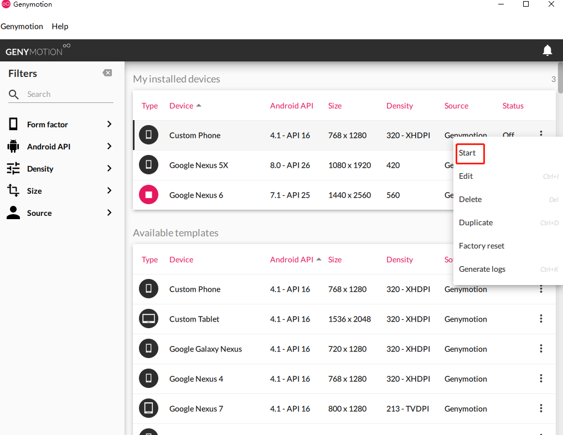Click Google Galaxy Nexus type icon

click(x=149, y=348)
